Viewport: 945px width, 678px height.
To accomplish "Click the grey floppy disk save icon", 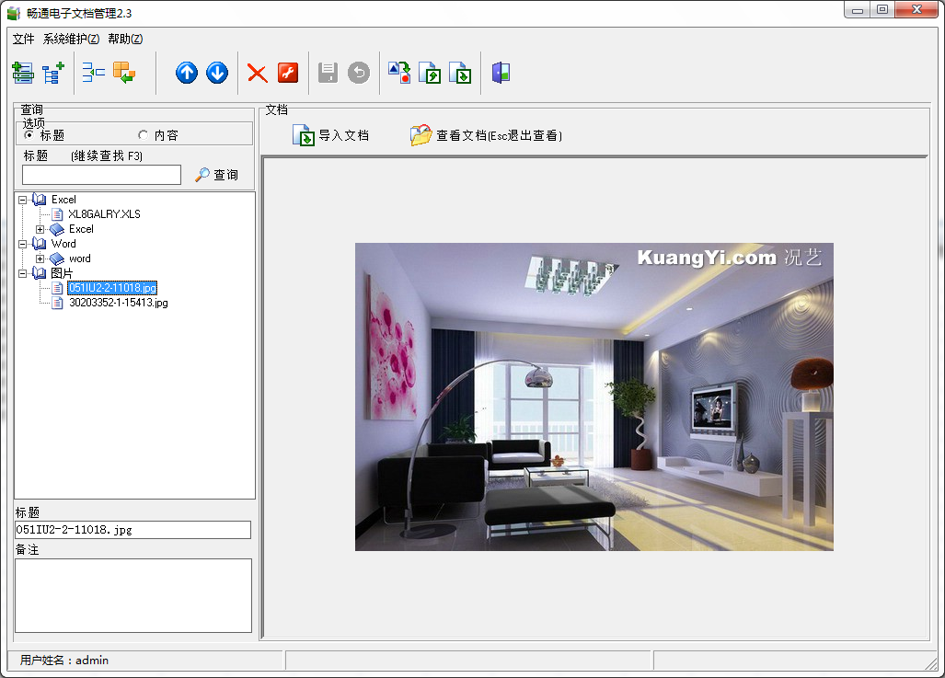I will 328,73.
